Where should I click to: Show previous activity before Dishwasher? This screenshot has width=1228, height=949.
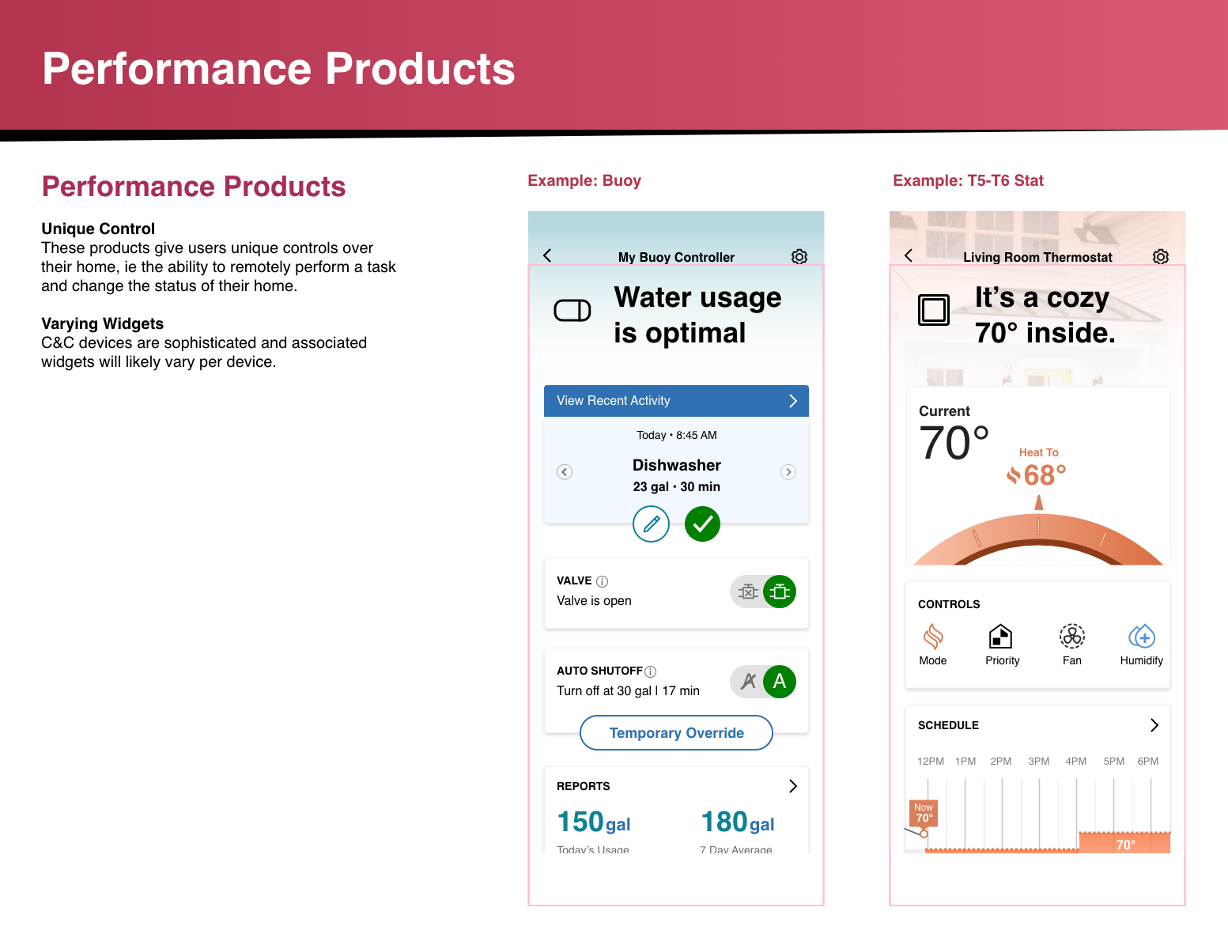point(565,472)
